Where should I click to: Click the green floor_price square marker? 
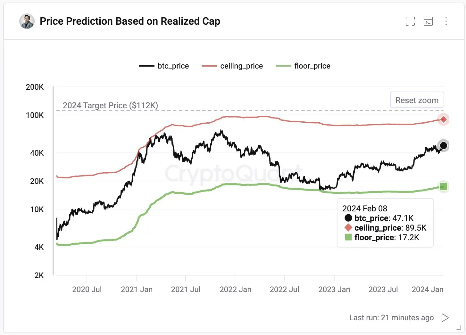coord(443,187)
